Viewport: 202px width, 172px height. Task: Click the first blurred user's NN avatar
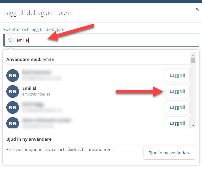(x=13, y=76)
